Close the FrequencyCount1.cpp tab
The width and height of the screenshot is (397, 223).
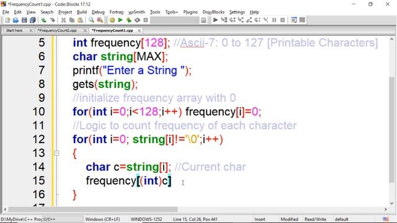139,30
